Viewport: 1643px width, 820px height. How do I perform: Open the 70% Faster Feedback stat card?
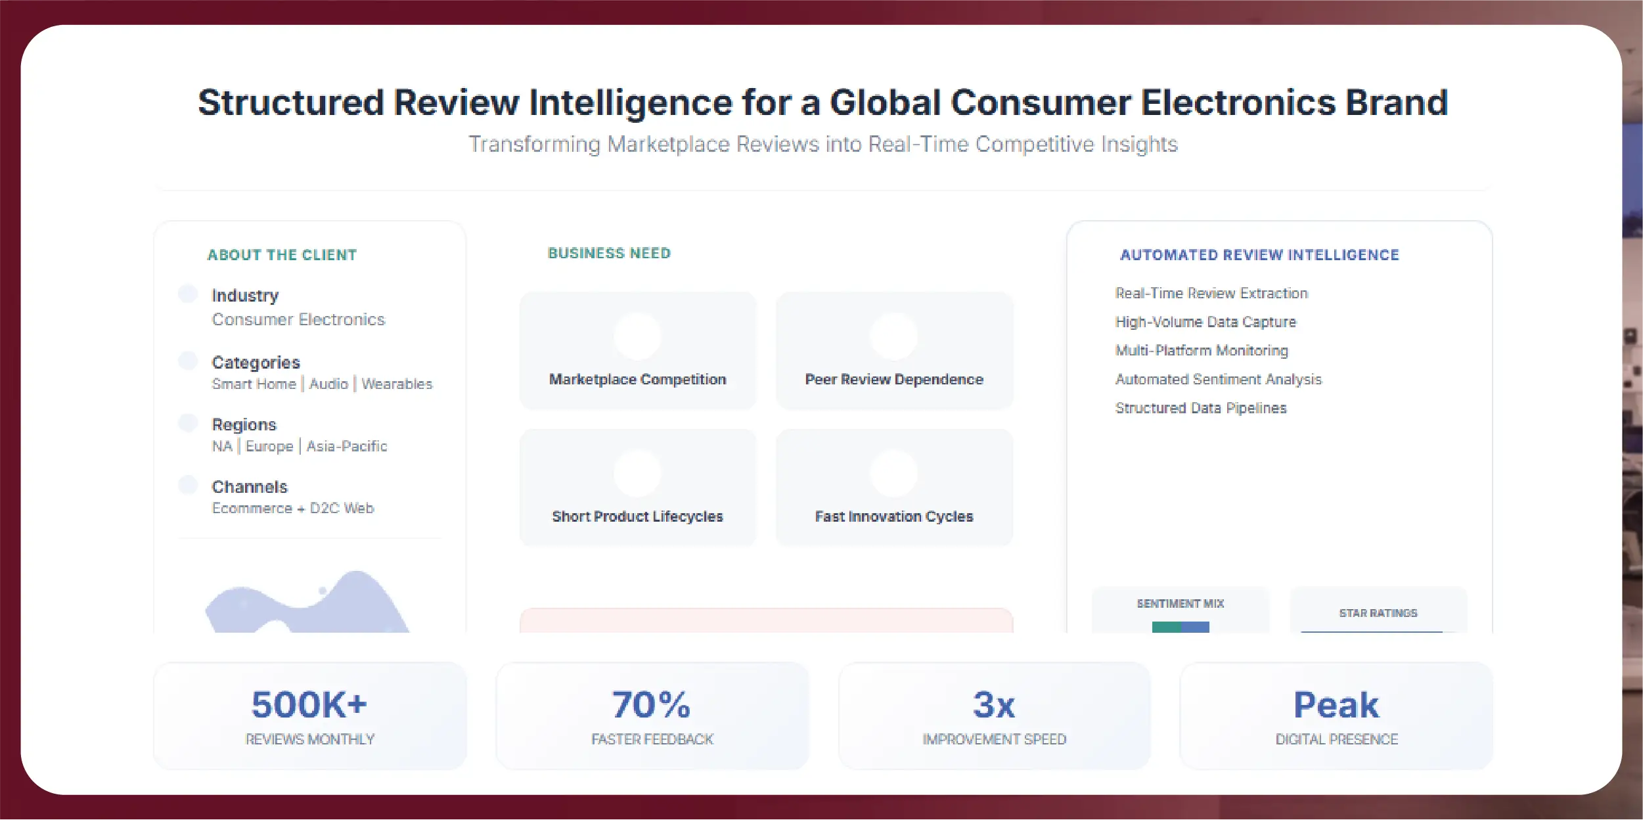[x=652, y=716]
